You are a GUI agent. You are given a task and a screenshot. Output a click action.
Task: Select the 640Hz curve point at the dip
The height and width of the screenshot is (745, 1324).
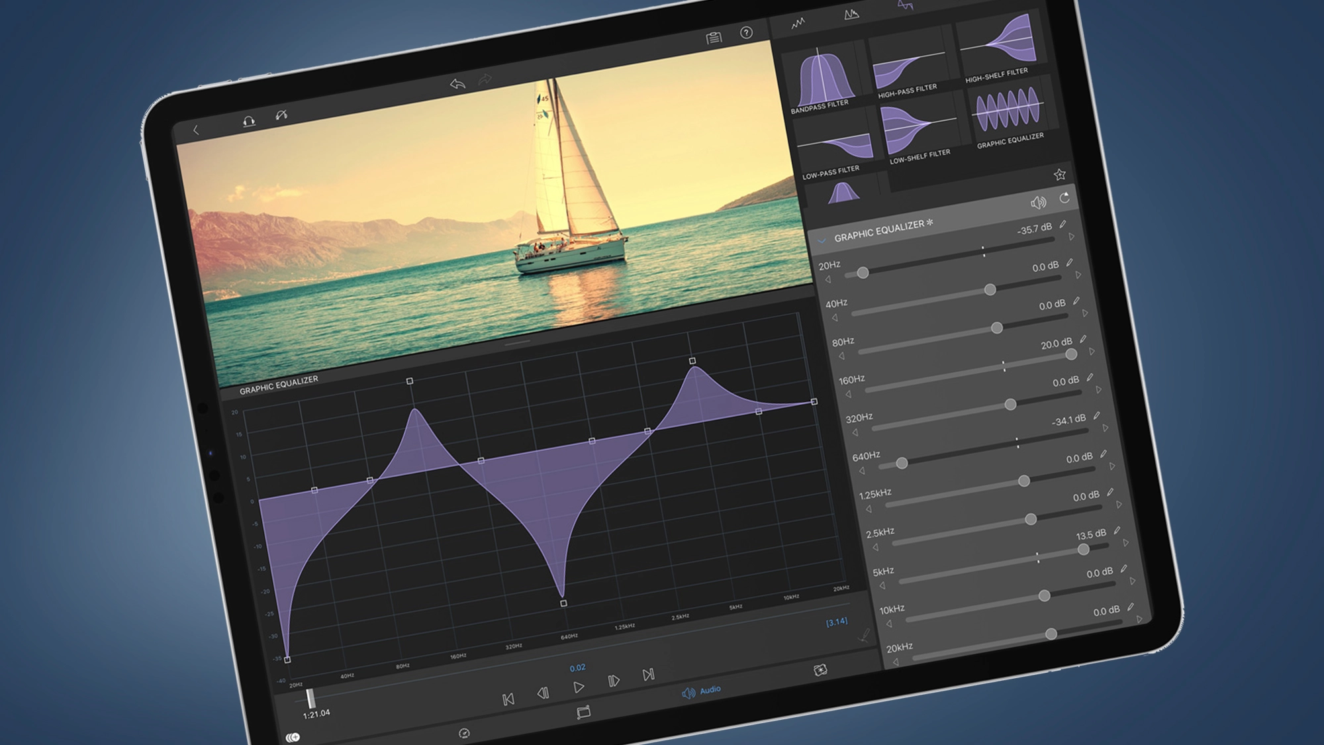(563, 603)
